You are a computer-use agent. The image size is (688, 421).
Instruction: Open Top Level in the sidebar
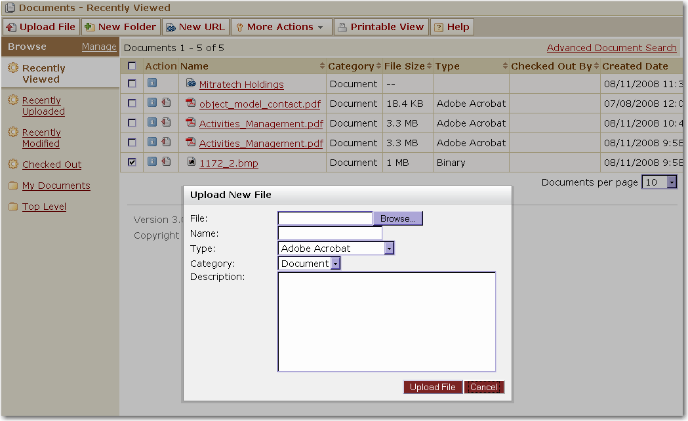pyautogui.click(x=44, y=207)
